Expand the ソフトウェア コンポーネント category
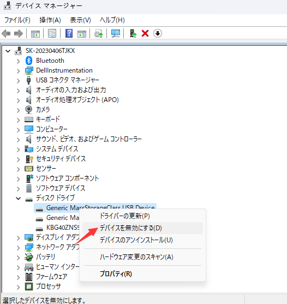 click(18, 179)
